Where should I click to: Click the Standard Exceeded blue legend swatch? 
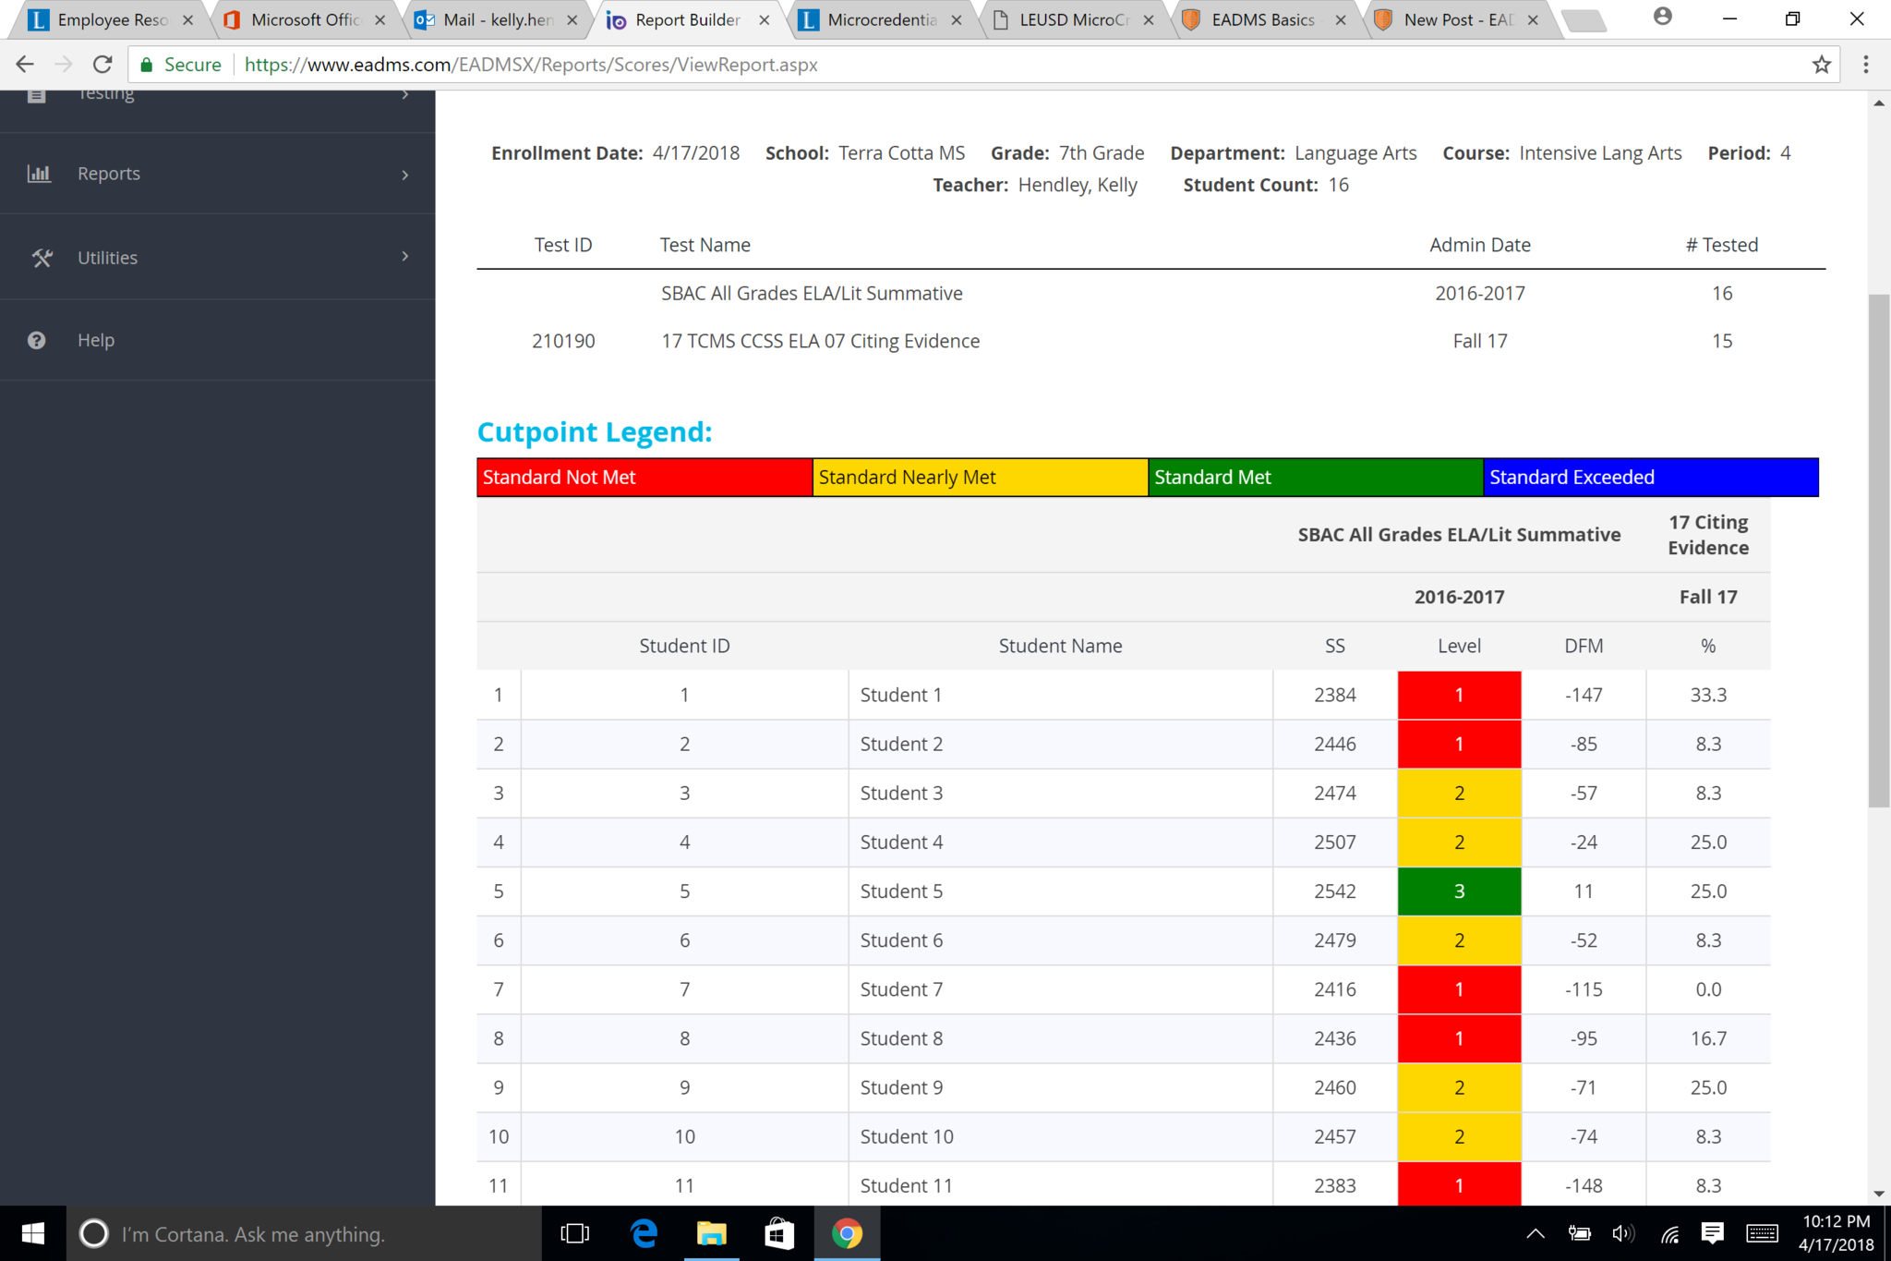coord(1650,478)
